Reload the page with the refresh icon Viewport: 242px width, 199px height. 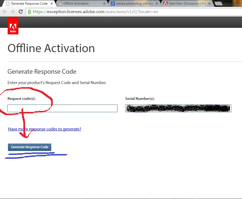click(x=21, y=11)
